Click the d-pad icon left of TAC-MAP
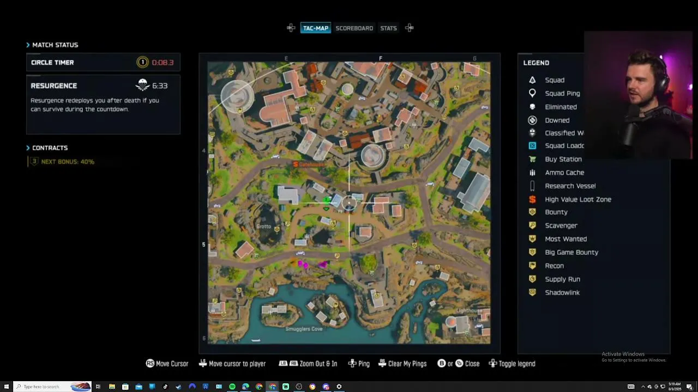 click(x=291, y=28)
